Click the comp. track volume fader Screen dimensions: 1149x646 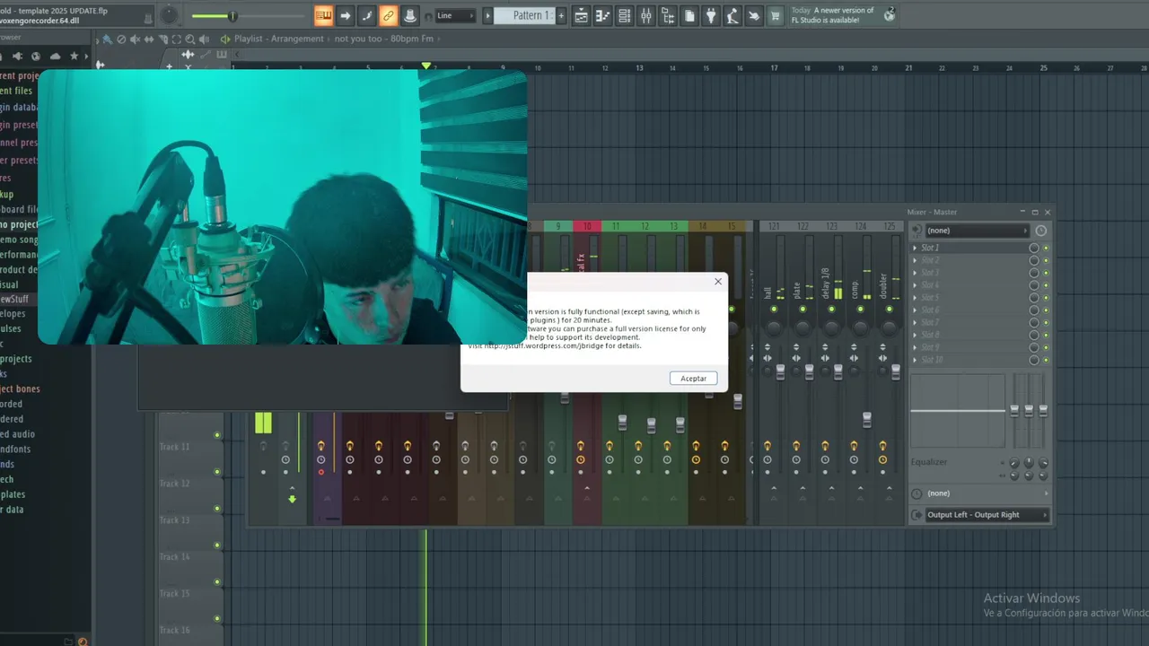click(867, 418)
